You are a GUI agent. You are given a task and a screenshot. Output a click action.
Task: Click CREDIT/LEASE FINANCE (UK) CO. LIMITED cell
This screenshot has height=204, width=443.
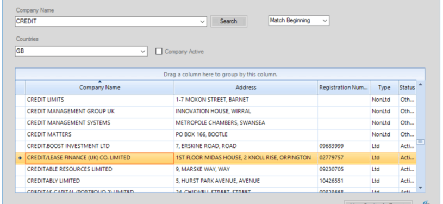click(99, 158)
